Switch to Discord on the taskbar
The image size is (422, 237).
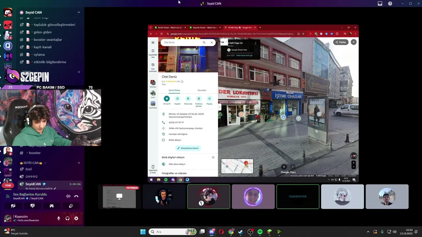[x=212, y=232]
